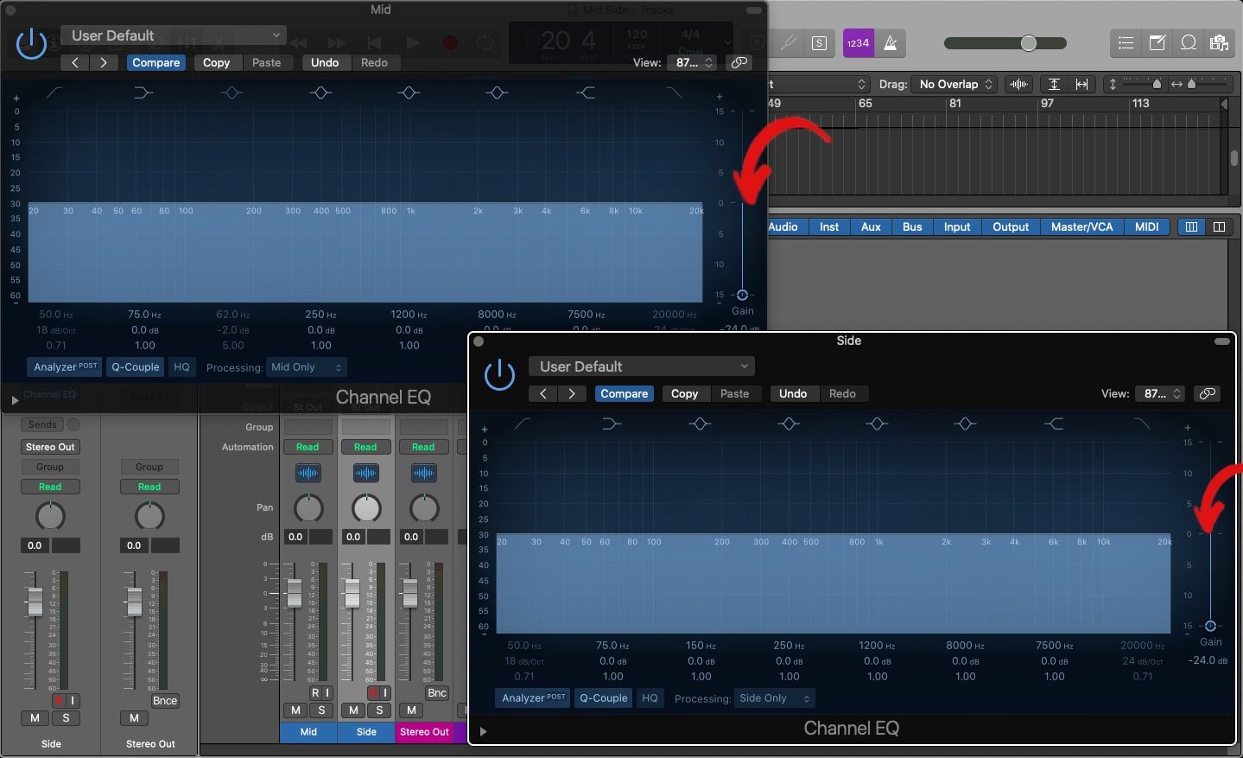
Task: Enable HQ on the Side Channel EQ
Action: [650, 697]
